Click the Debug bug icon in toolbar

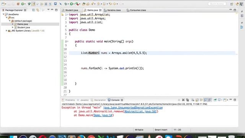coord(66,4)
